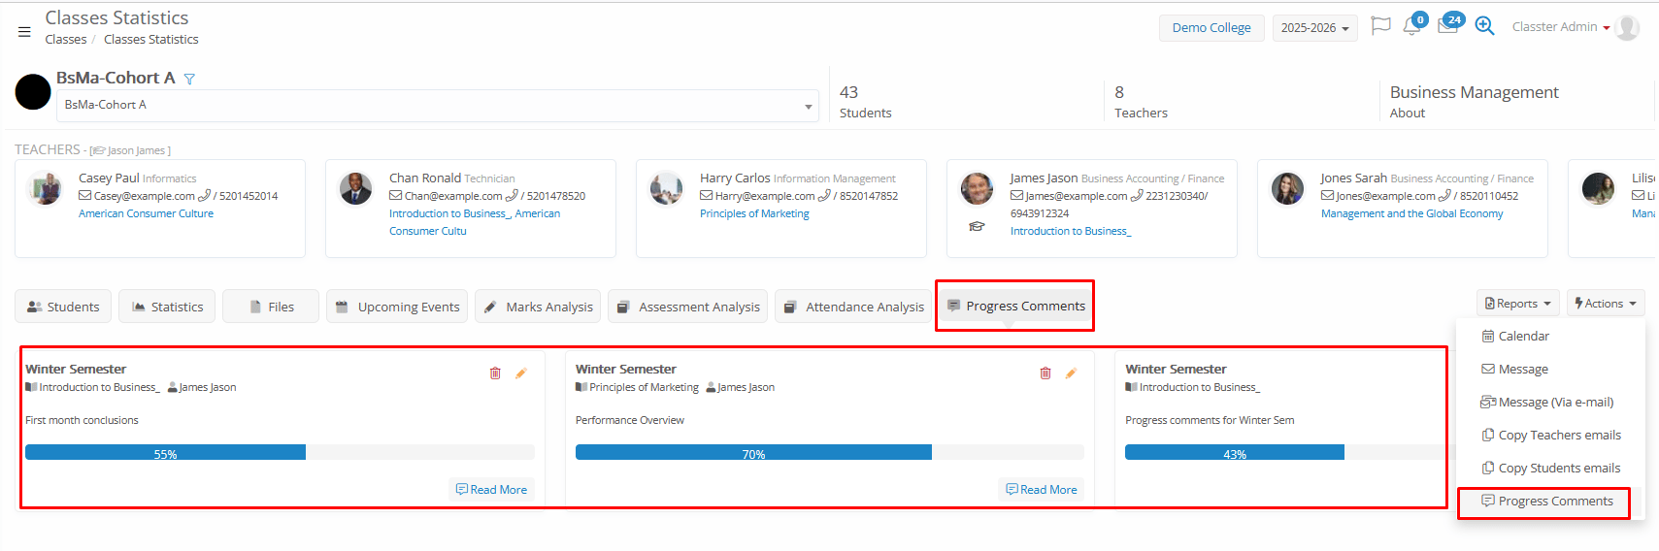This screenshot has height=551, width=1659.
Task: Open the 2025-2026 academic year dropdown
Action: [x=1314, y=28]
